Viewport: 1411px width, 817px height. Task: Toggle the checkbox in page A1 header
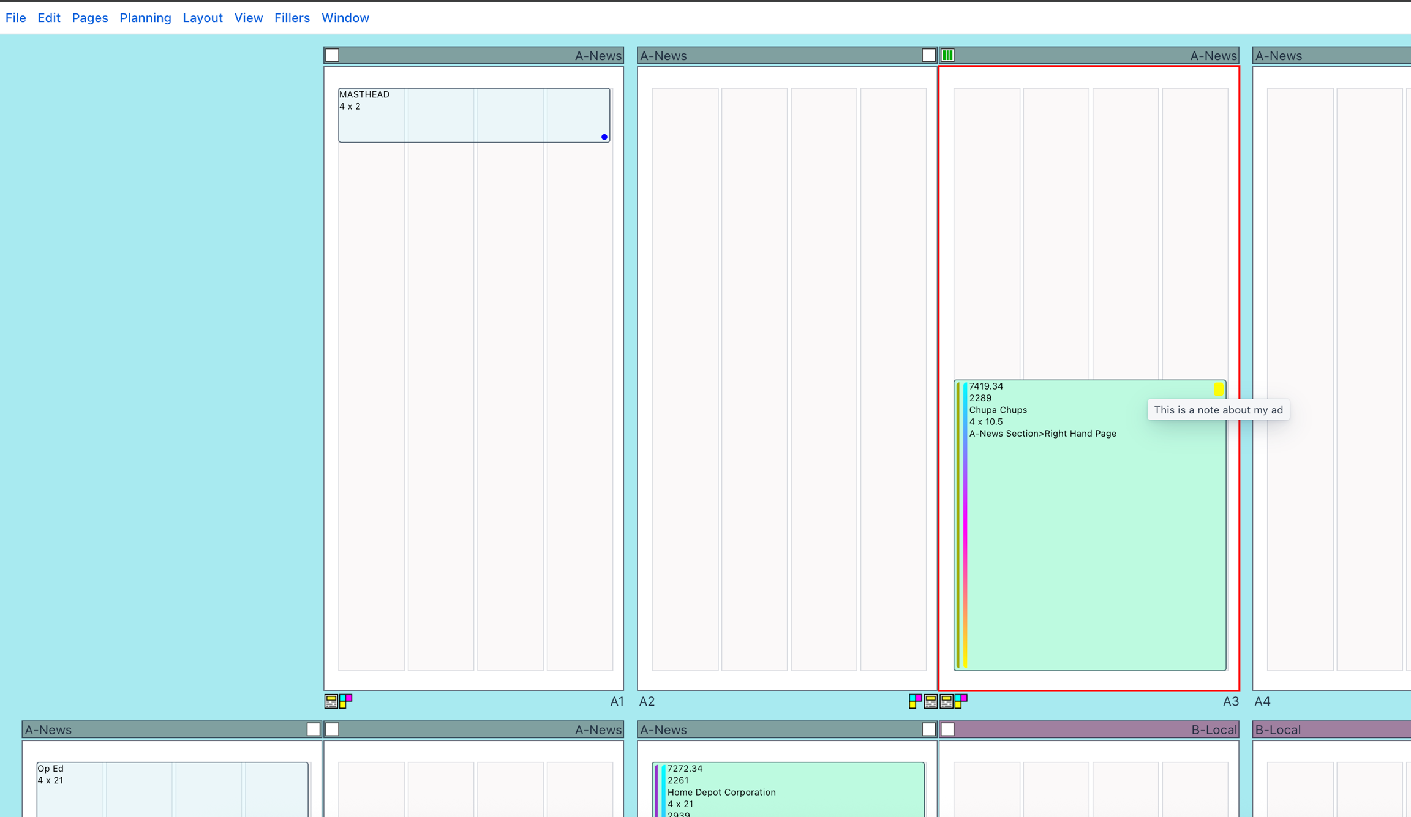[x=333, y=55]
